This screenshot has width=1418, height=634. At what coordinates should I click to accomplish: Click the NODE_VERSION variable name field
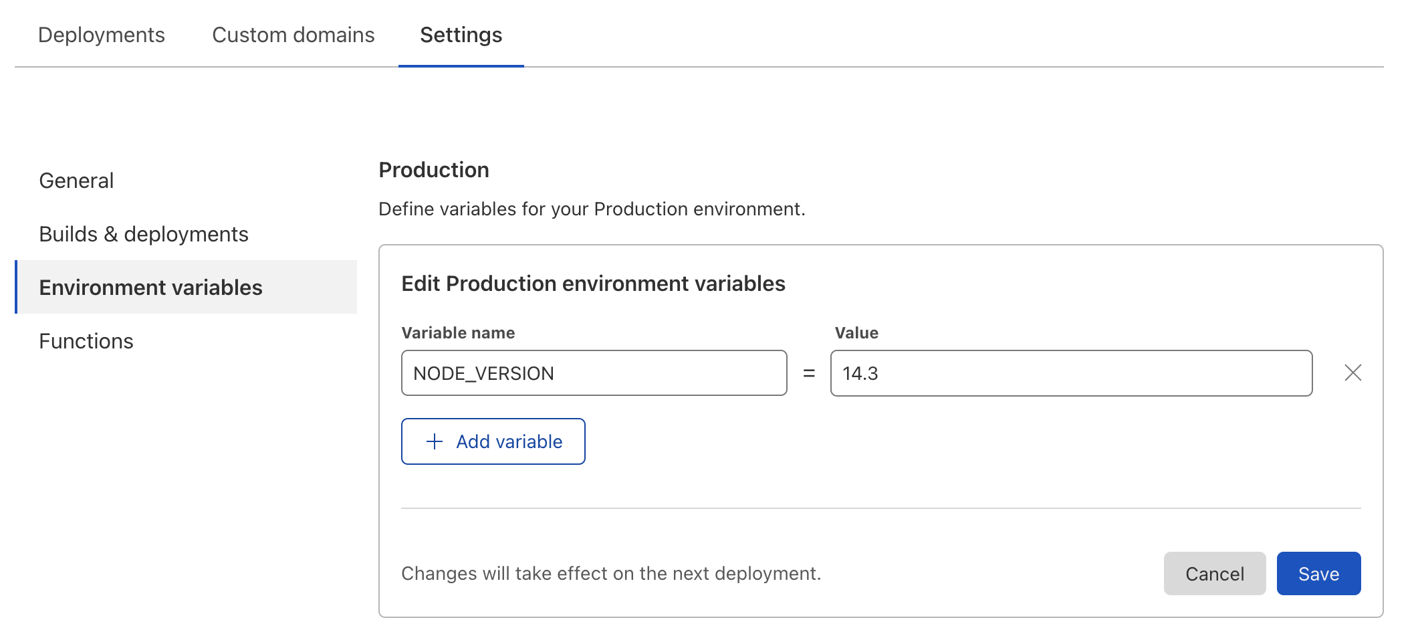pyautogui.click(x=593, y=373)
